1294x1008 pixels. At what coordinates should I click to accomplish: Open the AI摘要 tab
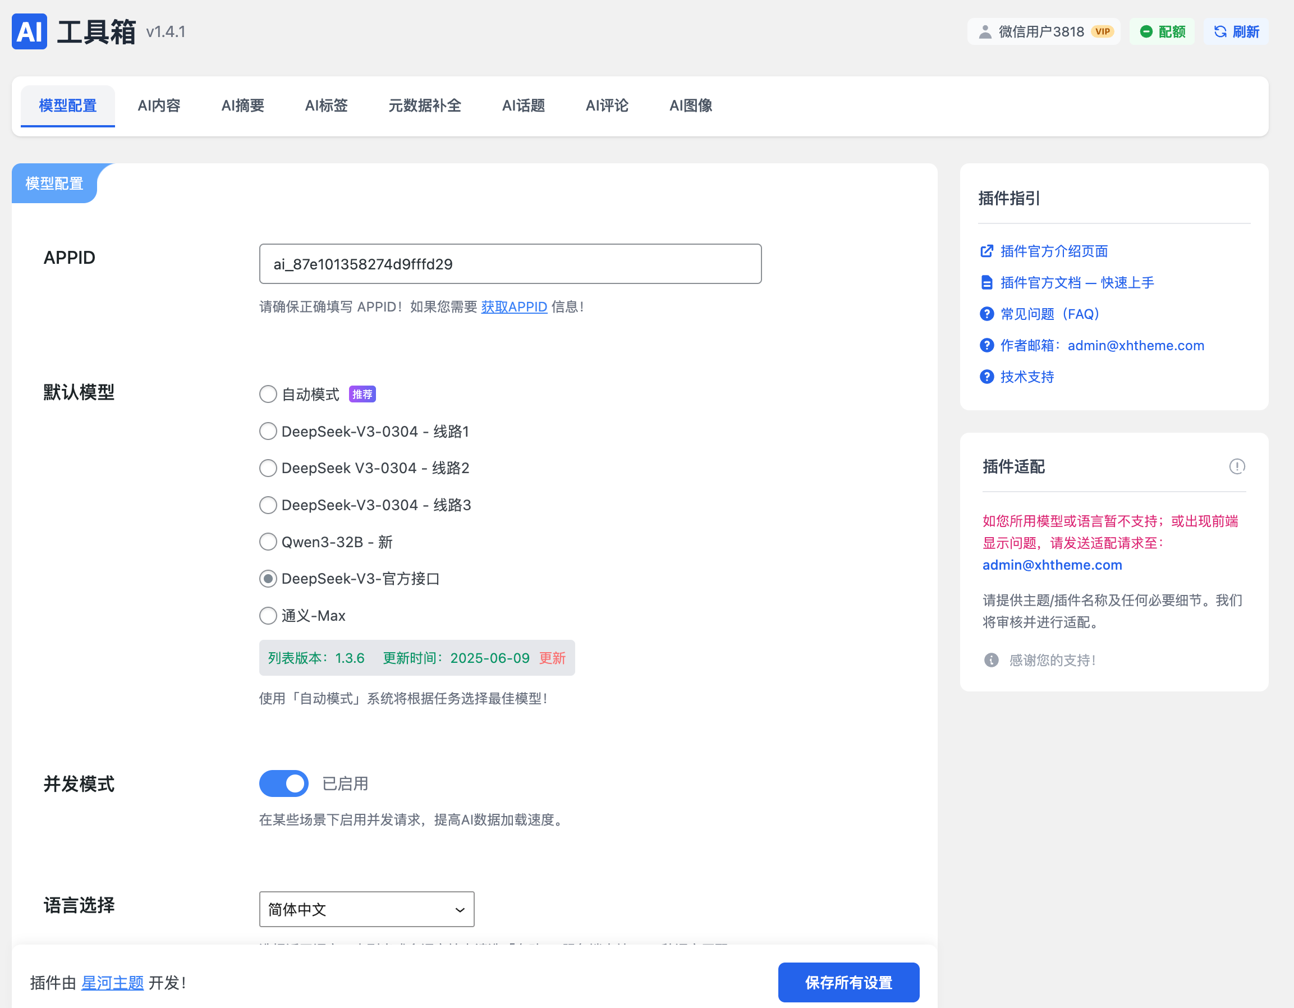pos(243,106)
